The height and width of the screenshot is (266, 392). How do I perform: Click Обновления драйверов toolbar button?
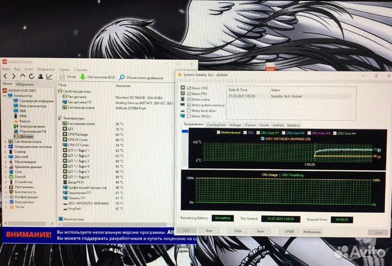[141, 78]
